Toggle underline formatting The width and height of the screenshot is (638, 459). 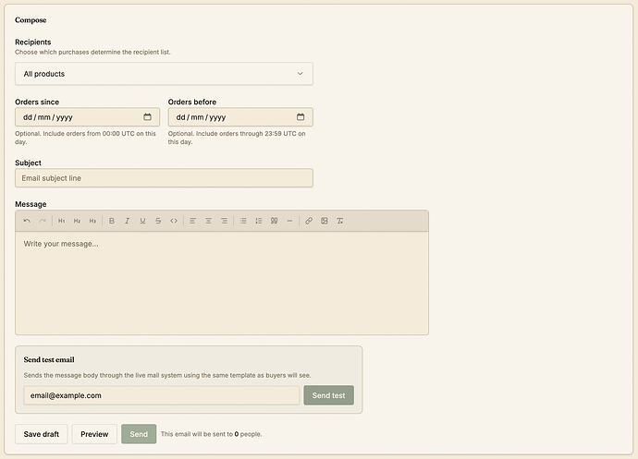pos(142,221)
